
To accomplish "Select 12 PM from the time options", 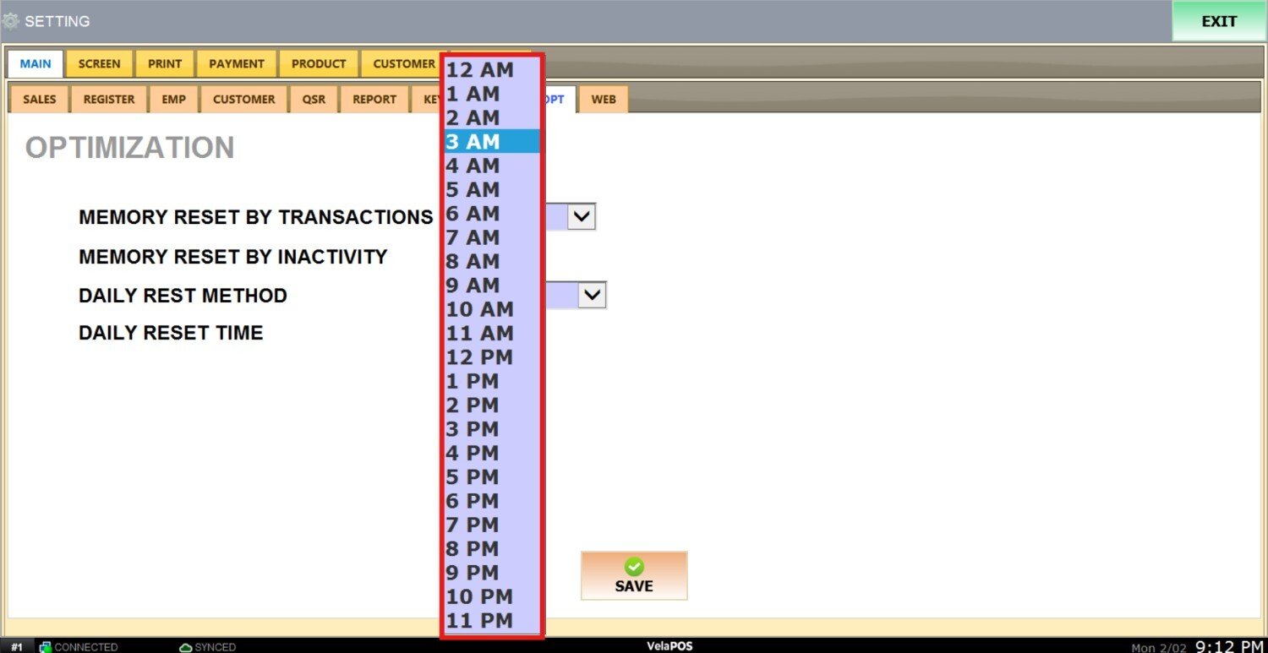I will 492,357.
